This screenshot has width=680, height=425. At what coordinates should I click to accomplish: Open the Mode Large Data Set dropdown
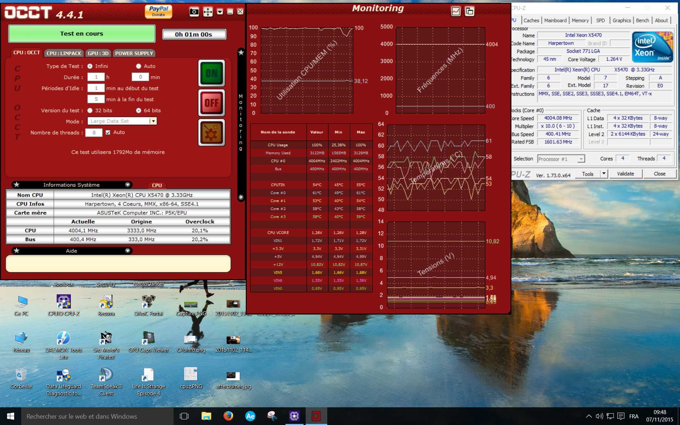click(153, 121)
